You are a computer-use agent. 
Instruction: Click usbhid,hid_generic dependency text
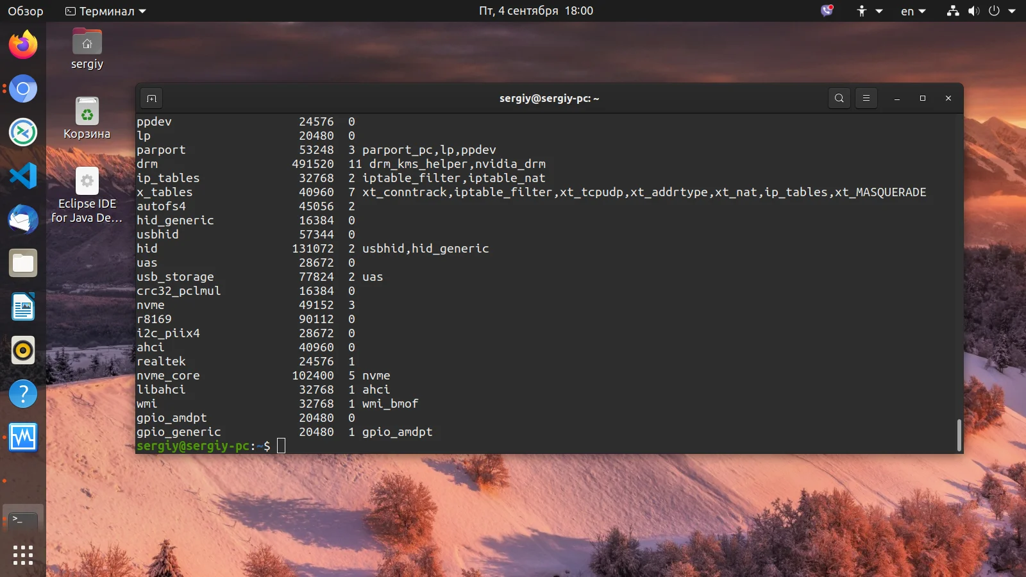pyautogui.click(x=426, y=249)
